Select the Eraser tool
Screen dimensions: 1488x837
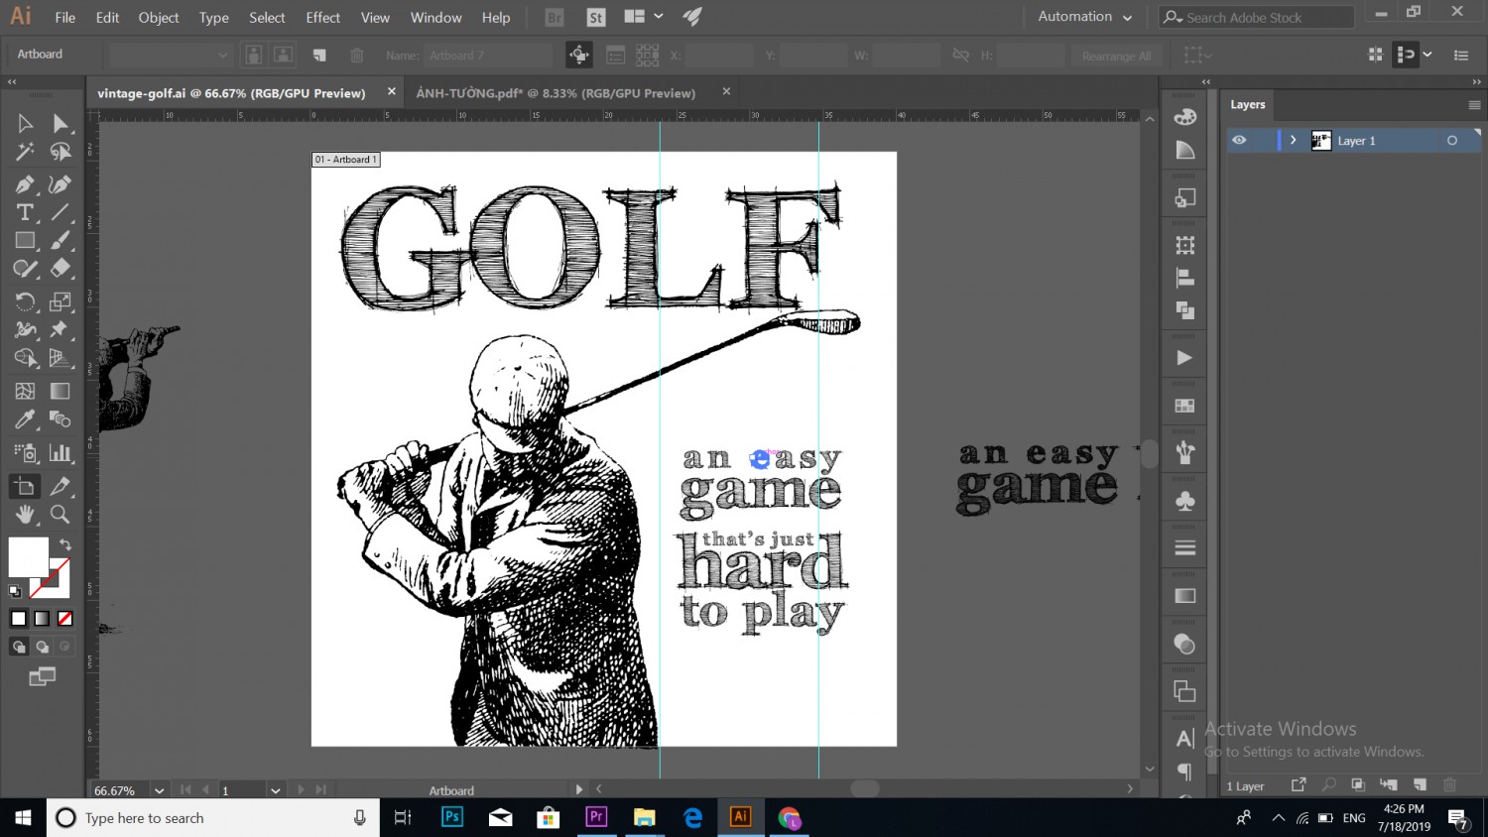pos(61,269)
